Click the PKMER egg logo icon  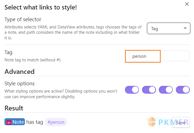click(152, 122)
